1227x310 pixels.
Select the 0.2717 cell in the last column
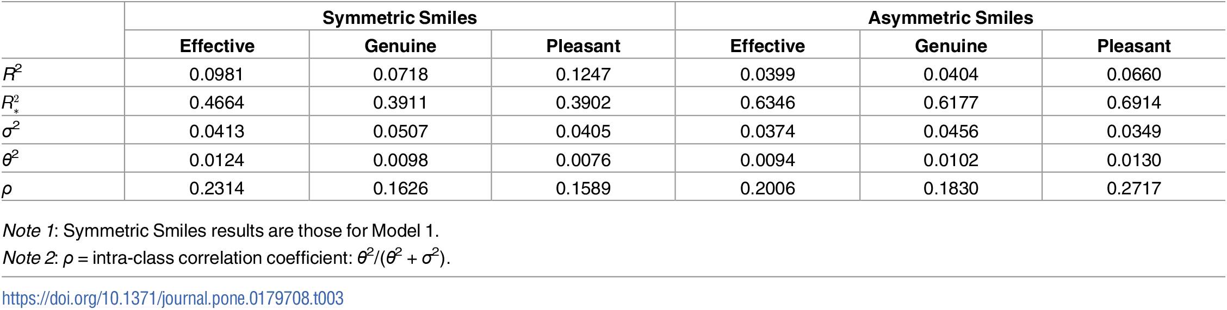pos(1133,188)
